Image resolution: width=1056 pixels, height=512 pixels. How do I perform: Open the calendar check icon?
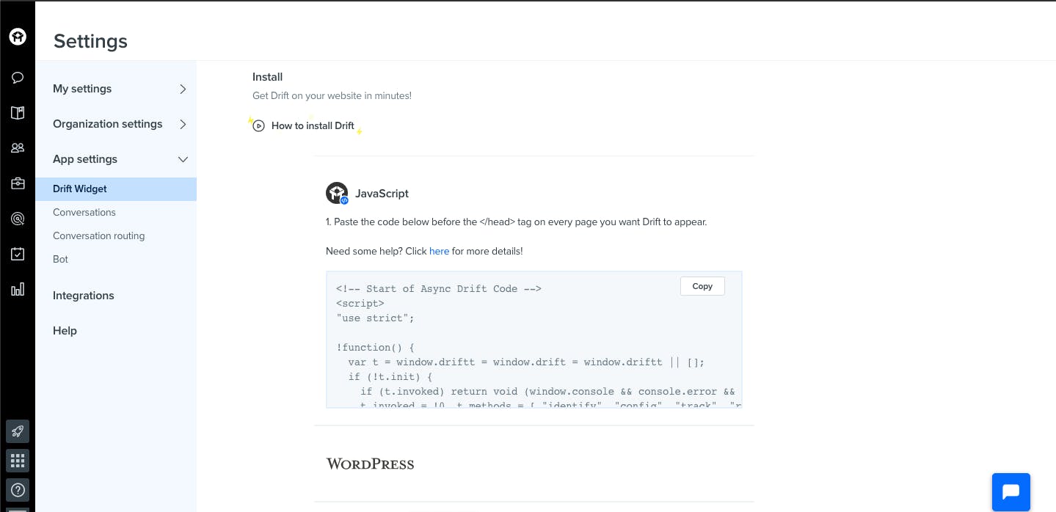click(18, 254)
